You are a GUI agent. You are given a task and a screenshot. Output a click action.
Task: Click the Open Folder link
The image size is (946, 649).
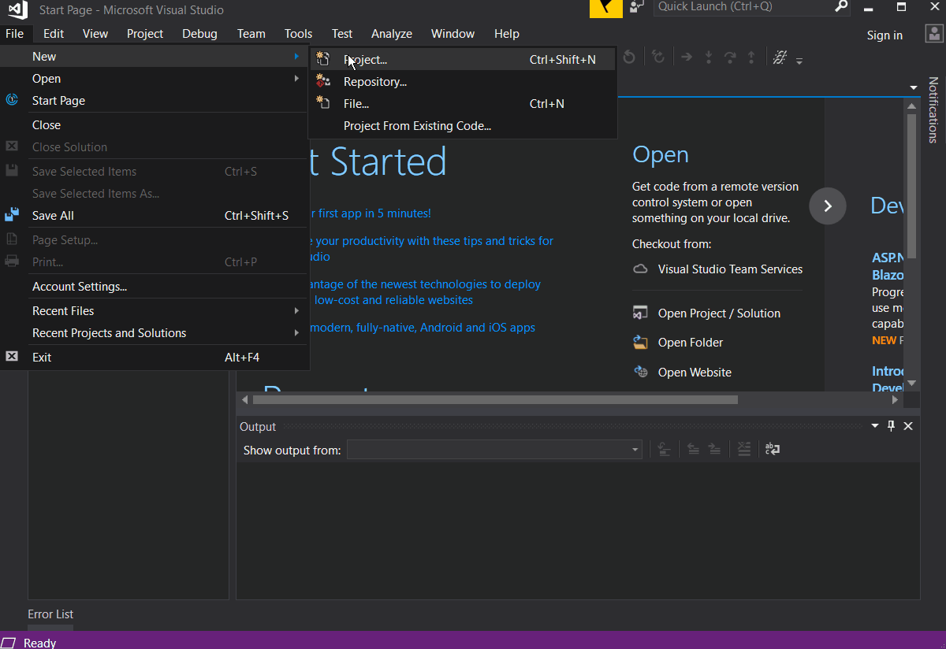[x=691, y=342]
